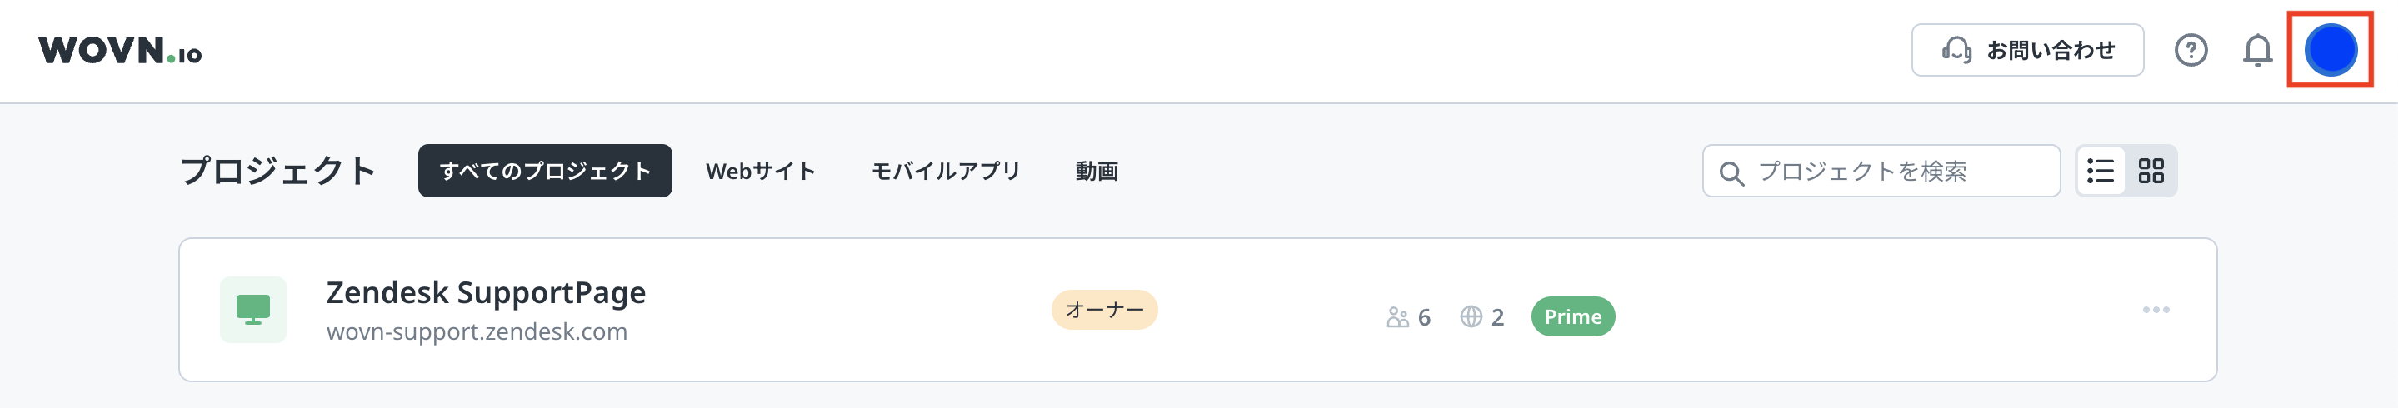Open the blue user avatar menu

[2330, 50]
